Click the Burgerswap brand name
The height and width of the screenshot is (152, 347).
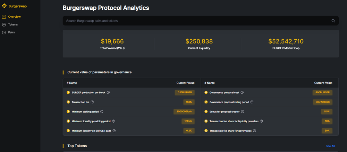pos(18,6)
